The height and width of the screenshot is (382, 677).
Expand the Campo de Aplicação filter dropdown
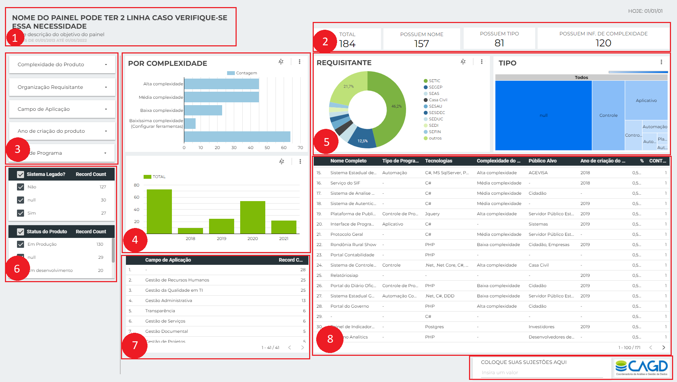click(x=62, y=109)
